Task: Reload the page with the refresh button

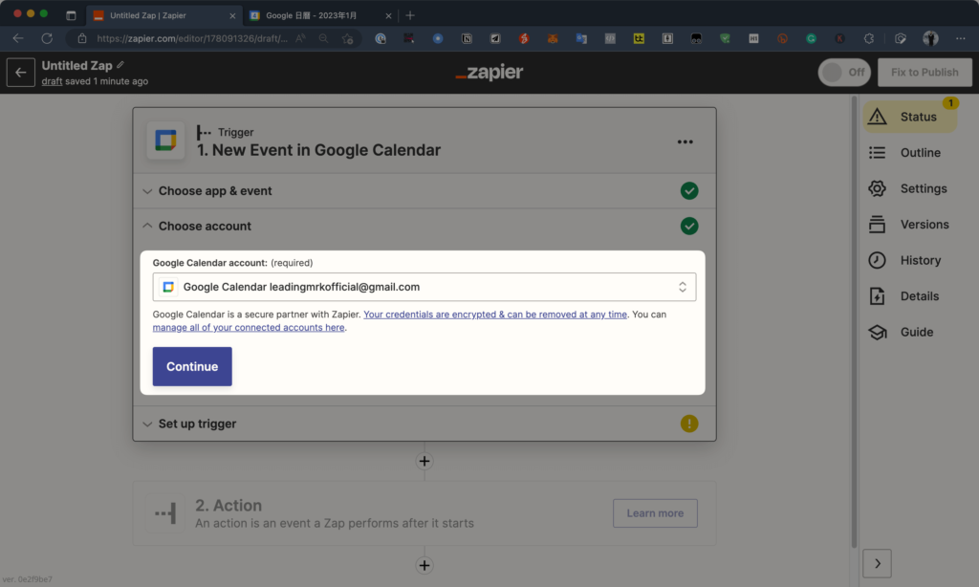Action: [x=47, y=38]
